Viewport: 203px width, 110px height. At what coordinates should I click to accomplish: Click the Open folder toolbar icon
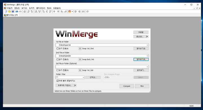point(10,12)
